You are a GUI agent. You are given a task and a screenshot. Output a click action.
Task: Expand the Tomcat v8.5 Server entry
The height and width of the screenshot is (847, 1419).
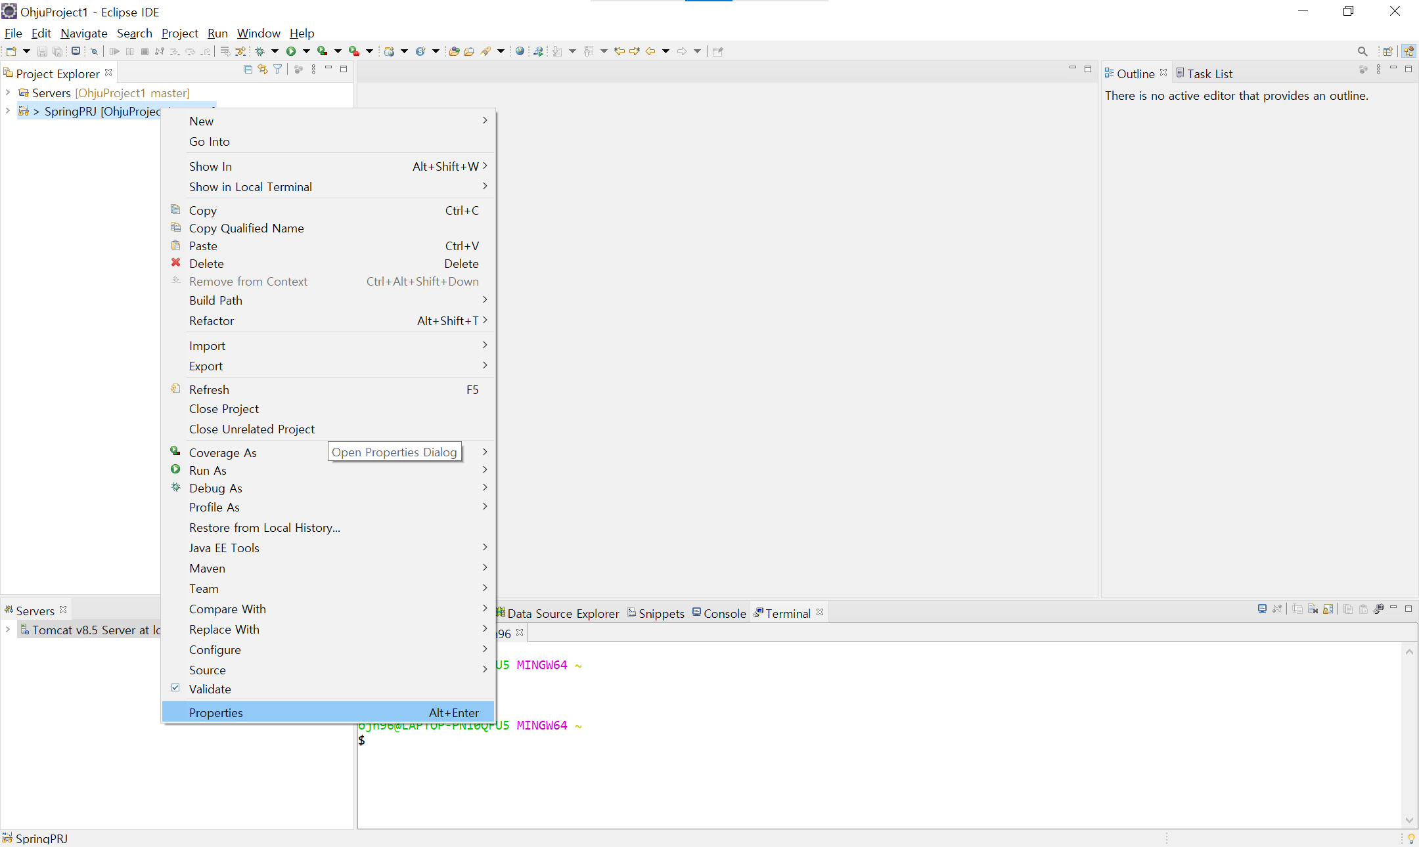click(x=8, y=629)
